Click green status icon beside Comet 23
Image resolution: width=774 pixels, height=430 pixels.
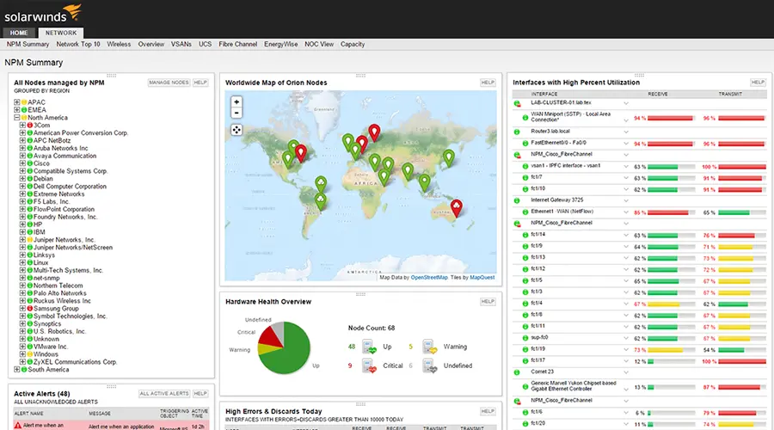click(x=517, y=372)
